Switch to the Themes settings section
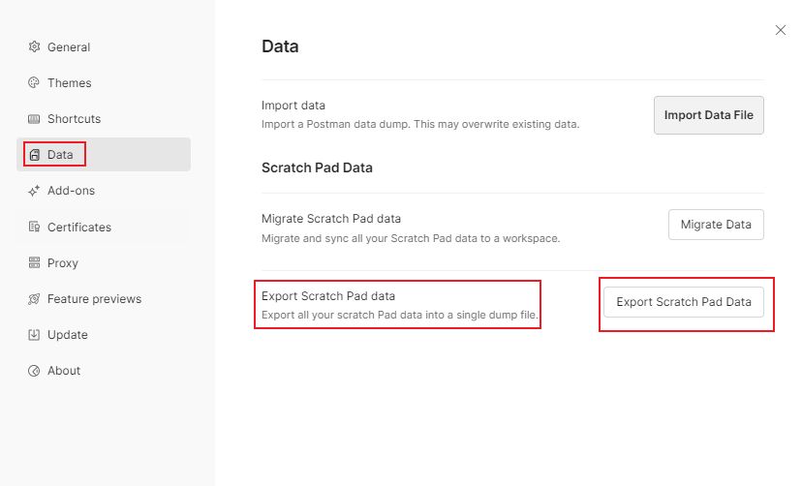 [70, 83]
